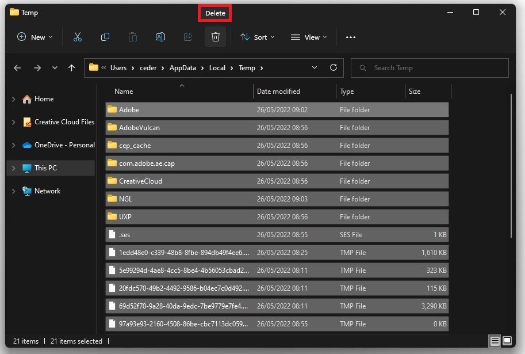The image size is (525, 354).
Task: Open the View layout dropdown
Action: pyautogui.click(x=309, y=37)
